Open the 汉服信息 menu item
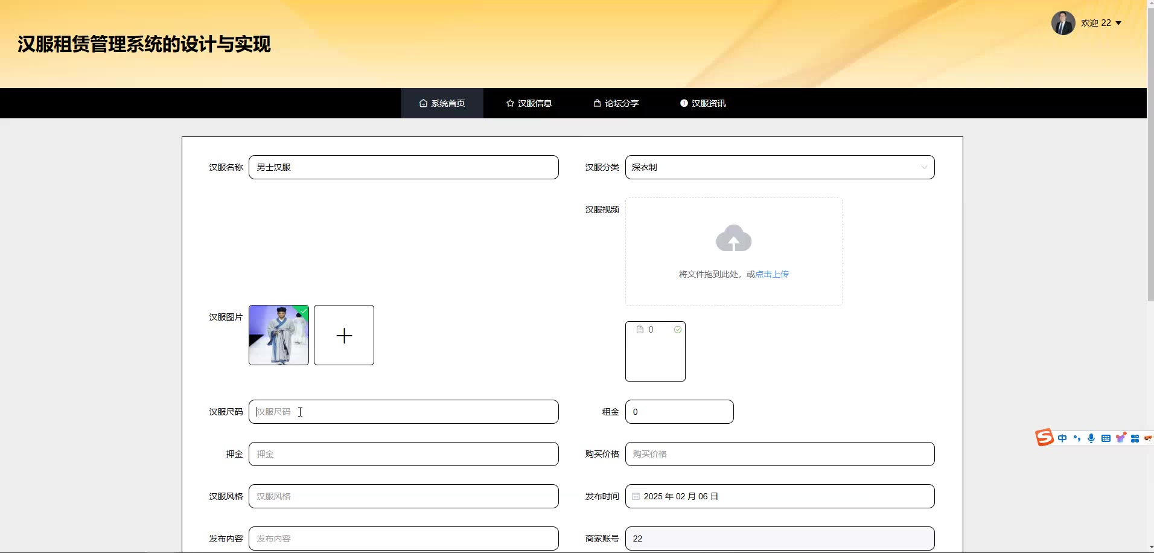The image size is (1154, 553). (529, 103)
